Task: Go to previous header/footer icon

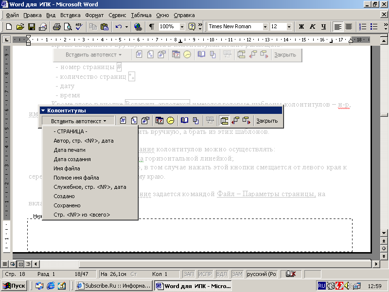Action: (235, 121)
